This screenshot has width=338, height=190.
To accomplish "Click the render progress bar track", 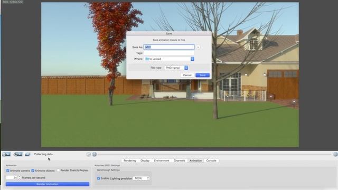I will pyautogui.click(x=214, y=155).
